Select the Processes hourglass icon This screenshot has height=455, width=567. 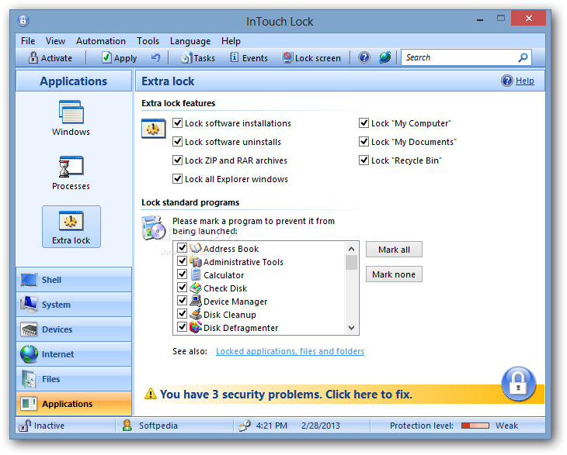pos(71,167)
